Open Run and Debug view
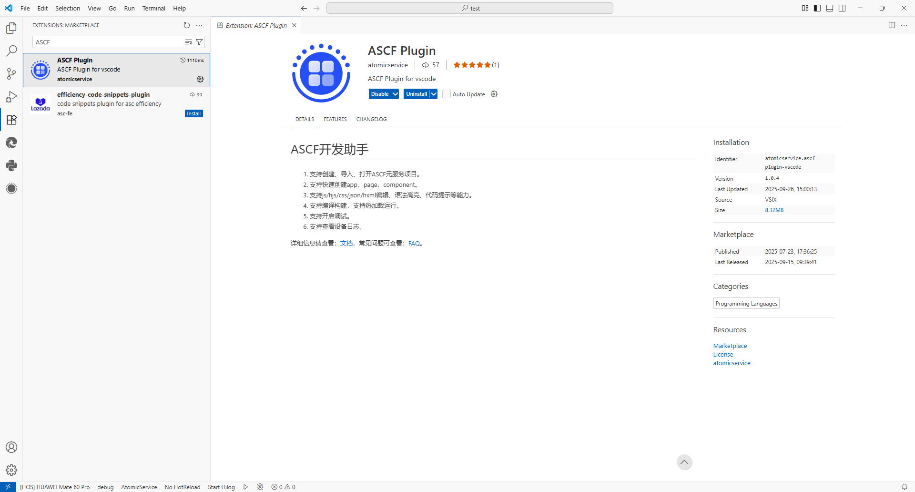The height and width of the screenshot is (492, 915). (x=11, y=97)
